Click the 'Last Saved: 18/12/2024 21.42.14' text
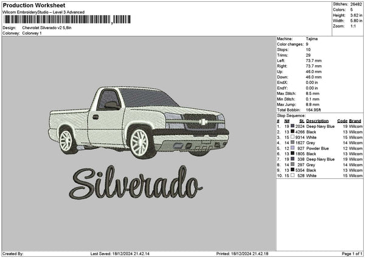 point(120,254)
